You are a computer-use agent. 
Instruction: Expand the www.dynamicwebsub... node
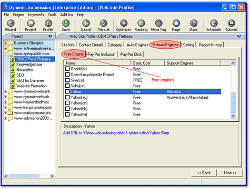coord(6,97)
